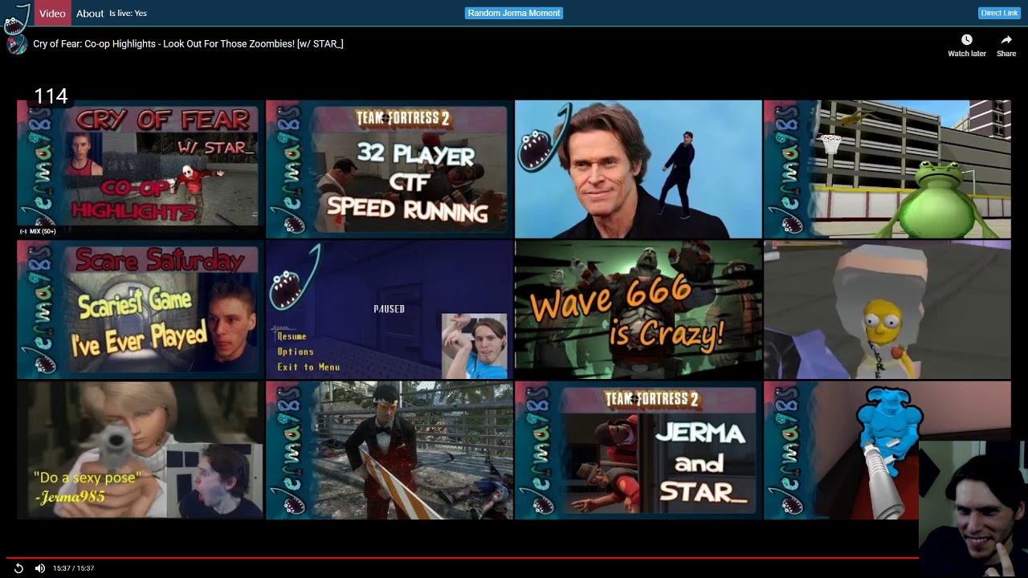Viewport: 1028px width, 578px height.
Task: Click the site logo in the top-left corner
Action: pos(17,18)
